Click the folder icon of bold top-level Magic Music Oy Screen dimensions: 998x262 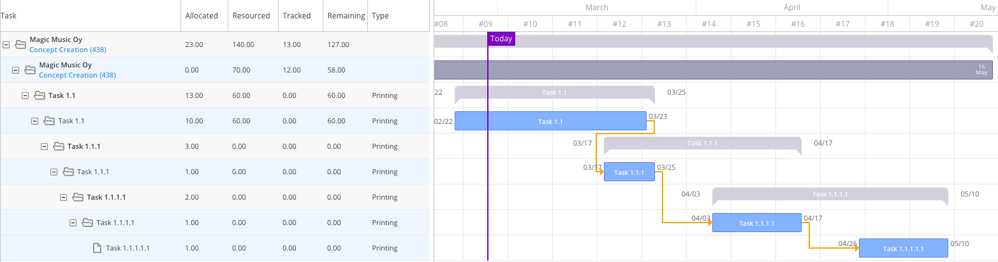pyautogui.click(x=20, y=45)
